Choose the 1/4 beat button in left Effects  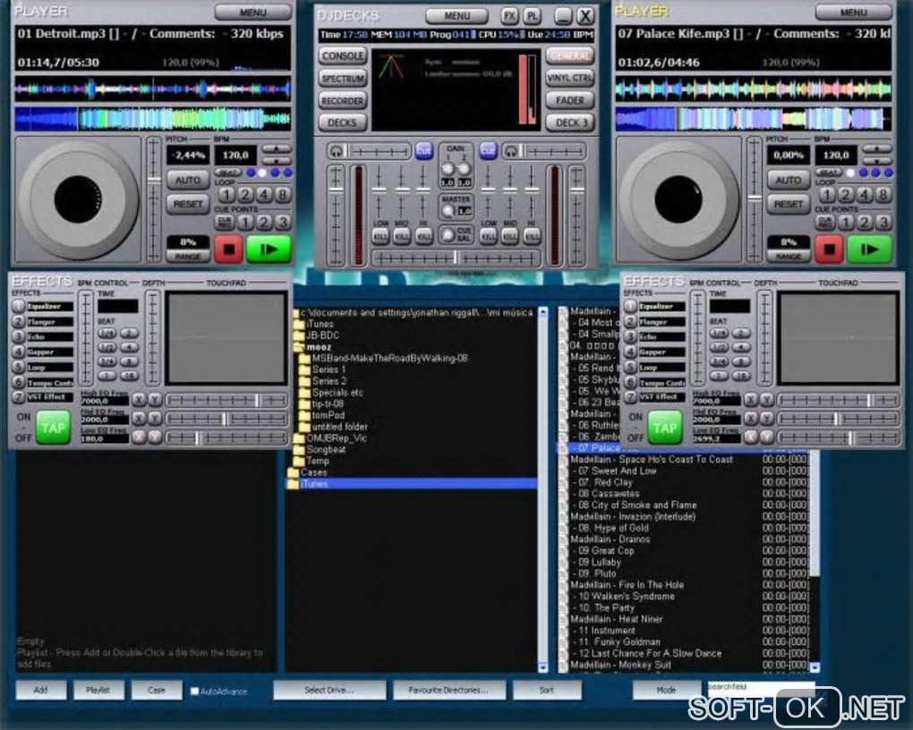107,334
